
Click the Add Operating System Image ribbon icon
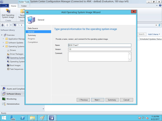[x=8, y=12]
